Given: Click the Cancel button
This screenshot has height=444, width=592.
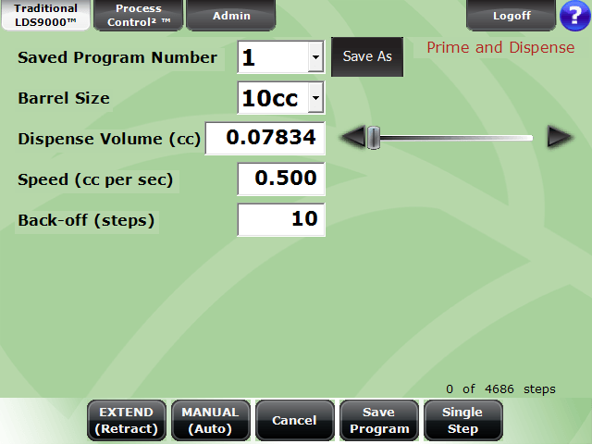Looking at the screenshot, I should tap(295, 420).
